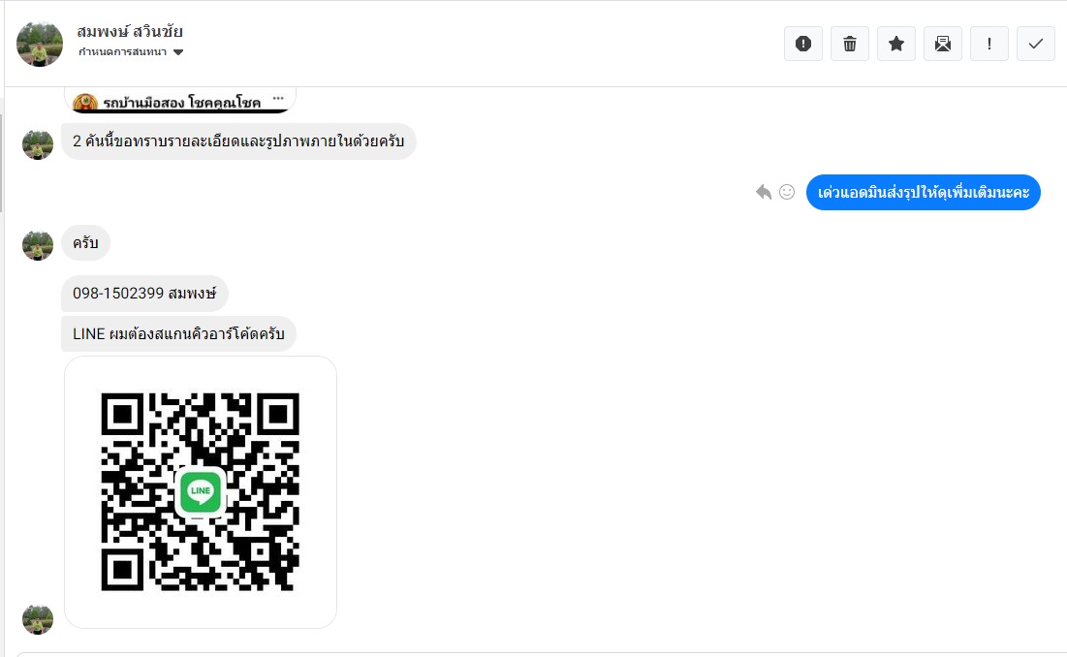Viewport: 1067px width, 657px height.
Task: Click the blue sent message bubble
Action: (923, 192)
